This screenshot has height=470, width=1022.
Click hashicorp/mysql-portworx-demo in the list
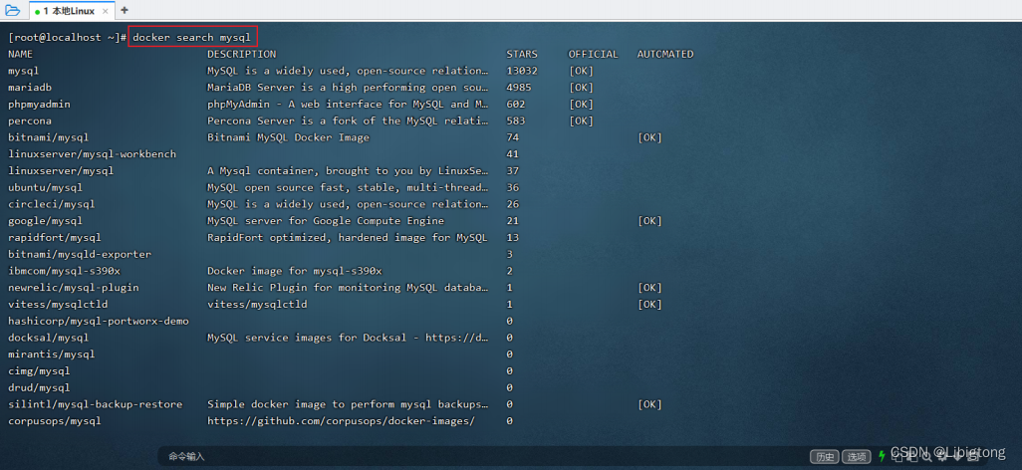tap(99, 321)
